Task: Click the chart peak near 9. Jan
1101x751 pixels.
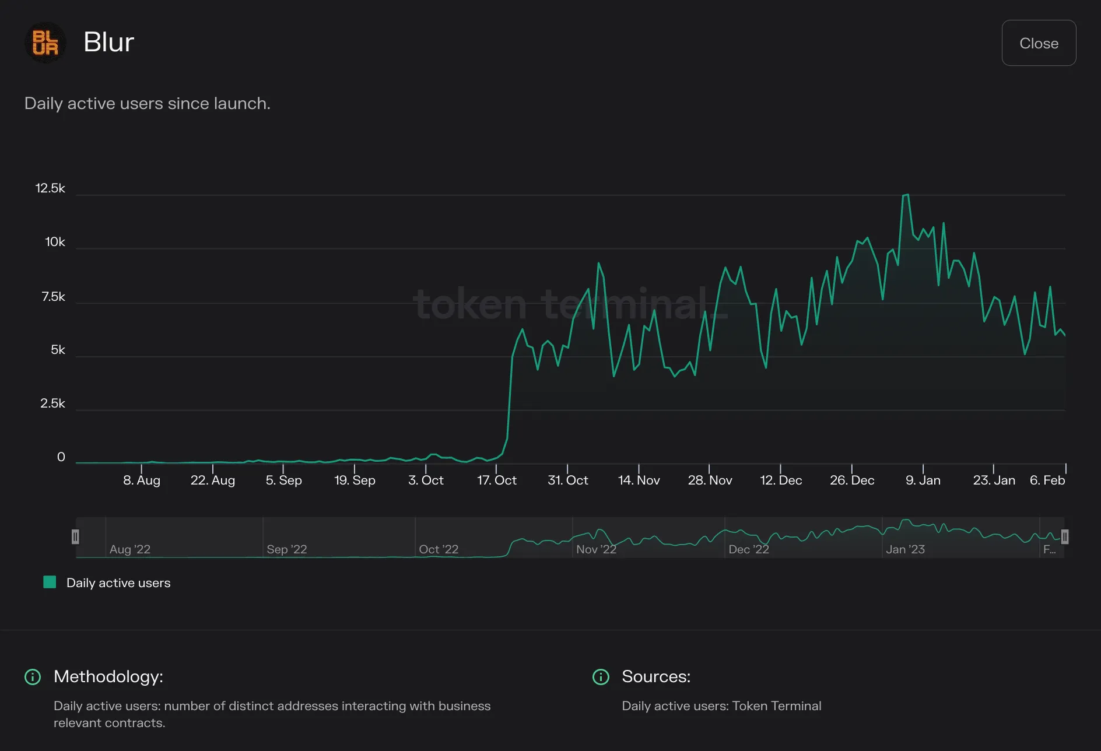Action: (x=907, y=195)
